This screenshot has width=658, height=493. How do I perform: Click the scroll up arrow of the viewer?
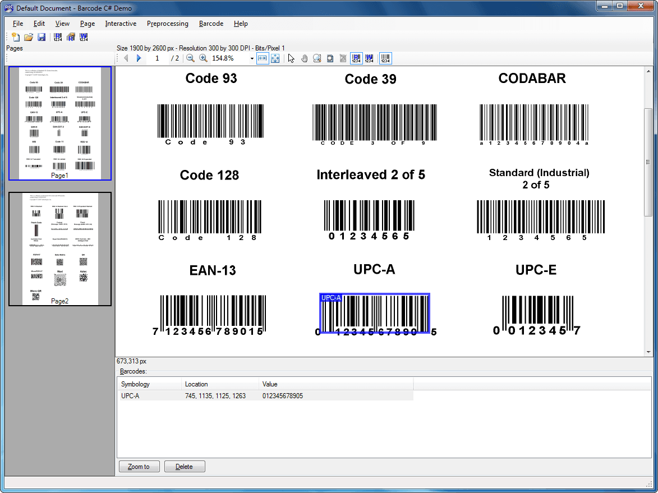coord(648,71)
